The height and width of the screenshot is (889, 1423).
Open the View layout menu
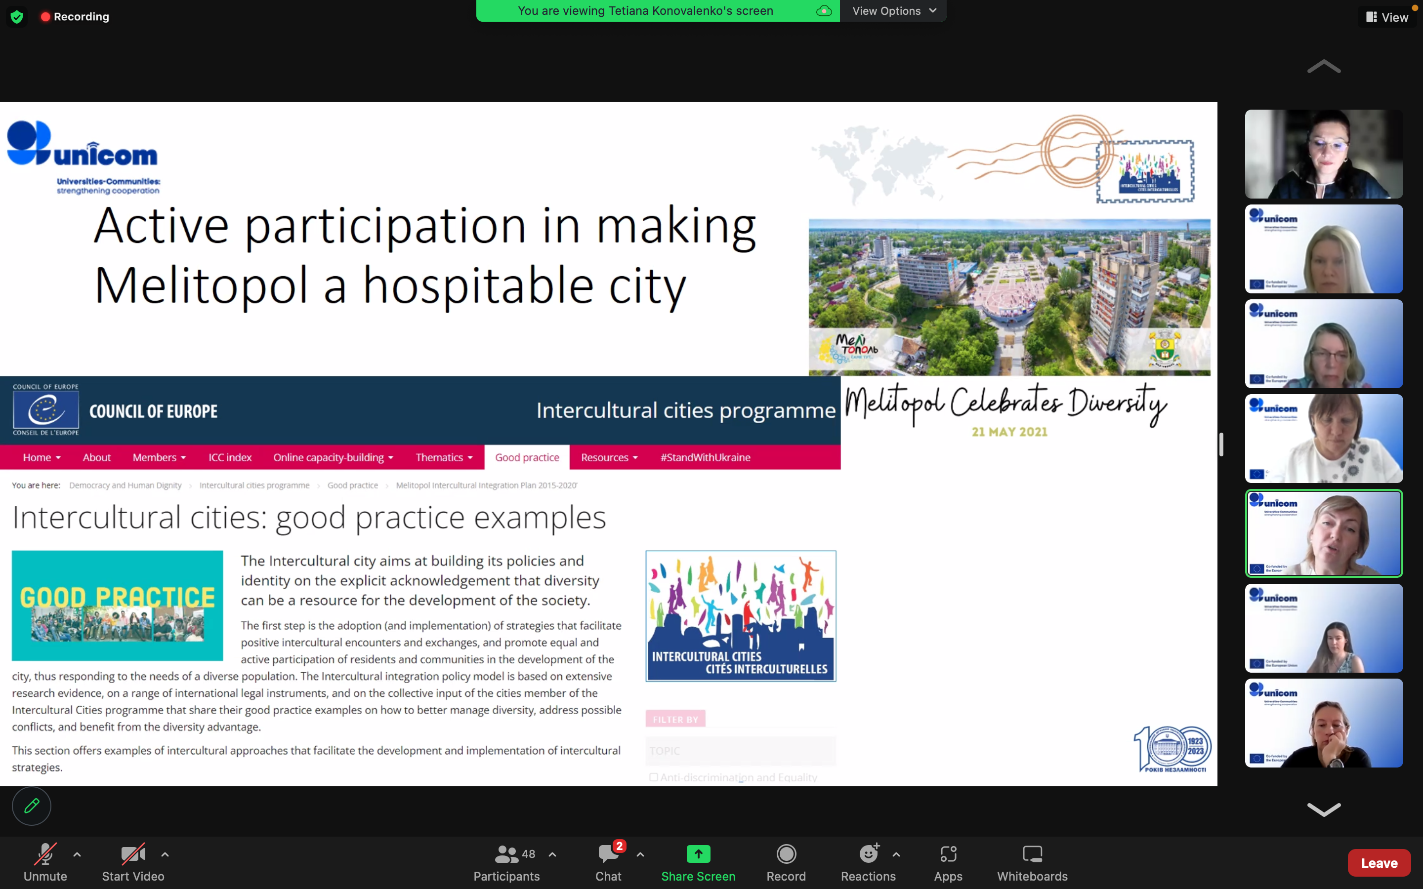[1387, 17]
